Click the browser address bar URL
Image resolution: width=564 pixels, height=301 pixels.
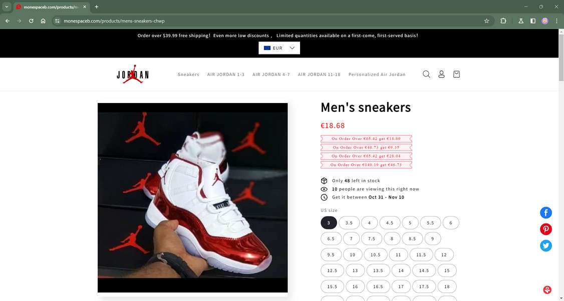[114, 21]
